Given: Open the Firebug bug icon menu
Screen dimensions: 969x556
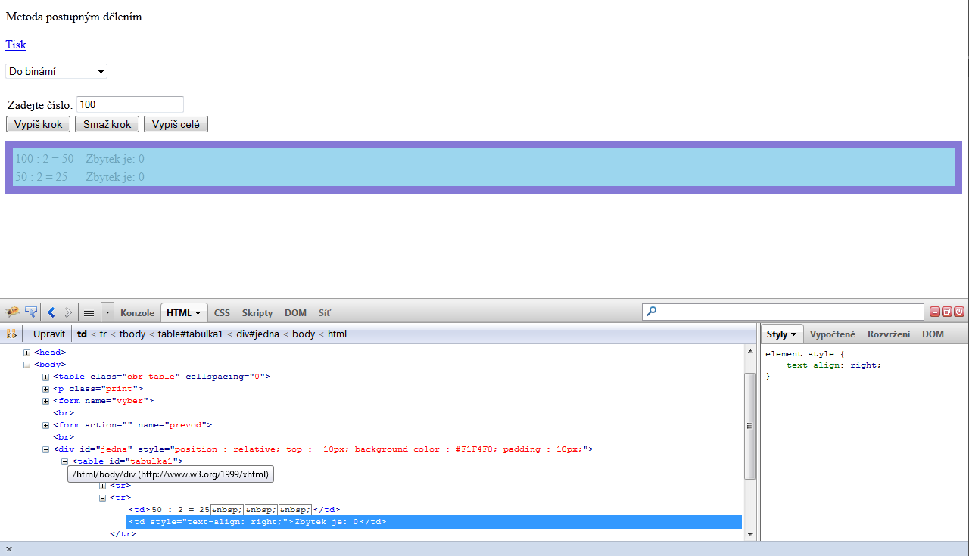Looking at the screenshot, I should coord(12,312).
